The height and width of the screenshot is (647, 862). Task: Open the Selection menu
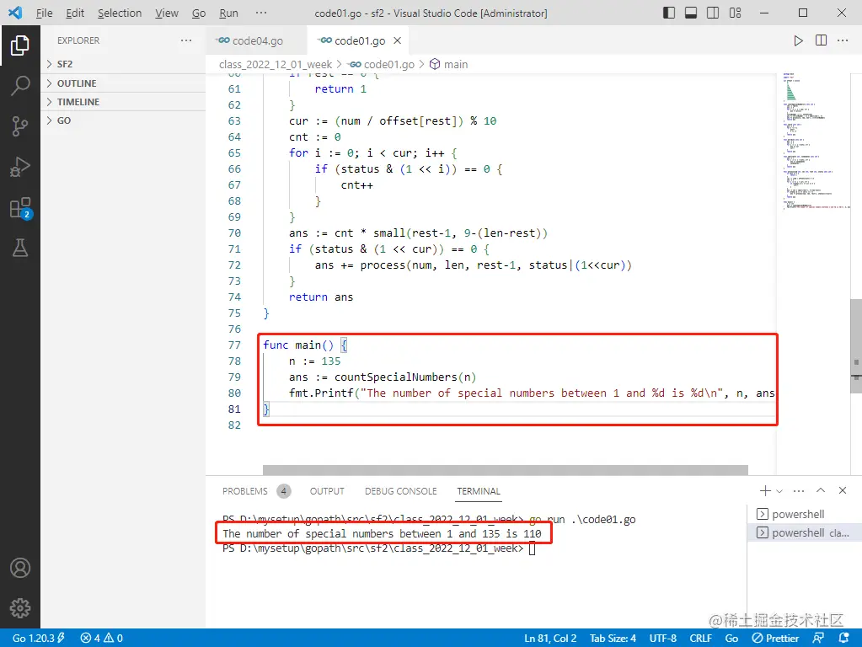click(x=120, y=13)
